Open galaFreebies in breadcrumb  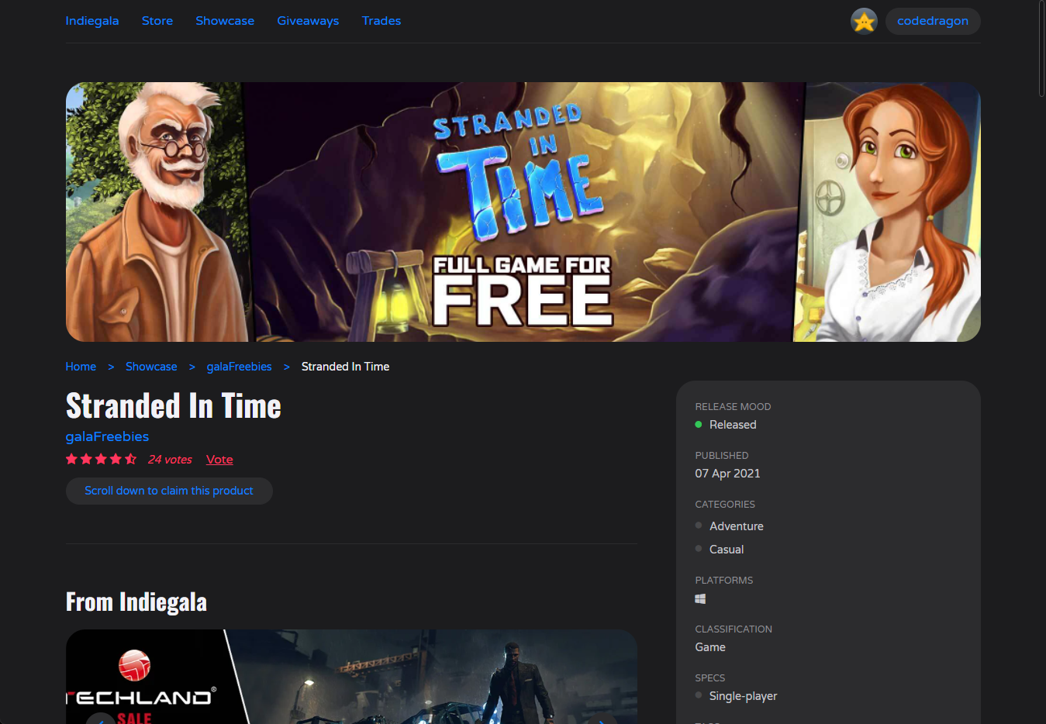[239, 367]
